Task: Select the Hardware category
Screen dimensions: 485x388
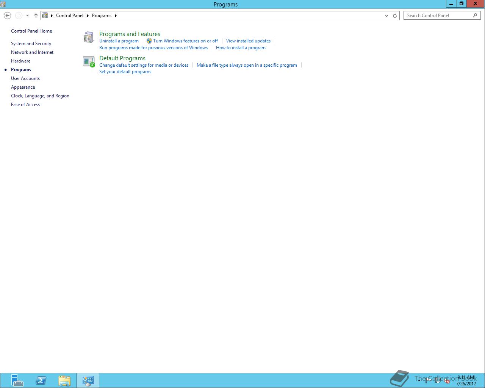Action: (x=20, y=61)
